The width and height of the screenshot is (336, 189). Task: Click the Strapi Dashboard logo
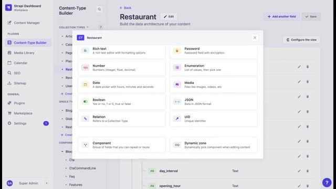coord(8,7)
